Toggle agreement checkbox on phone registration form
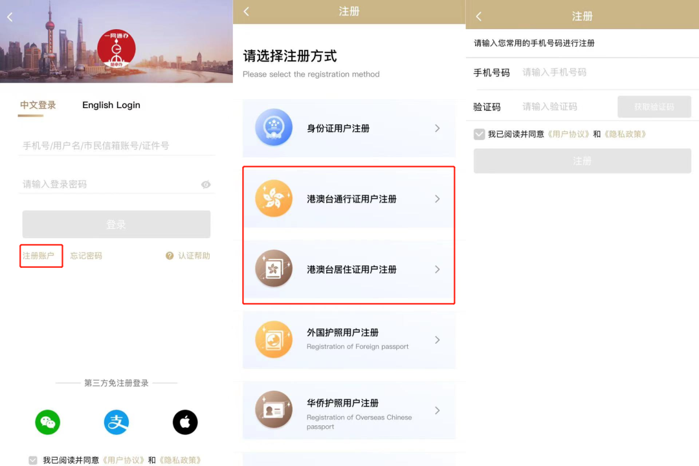699x466 pixels. click(x=479, y=134)
